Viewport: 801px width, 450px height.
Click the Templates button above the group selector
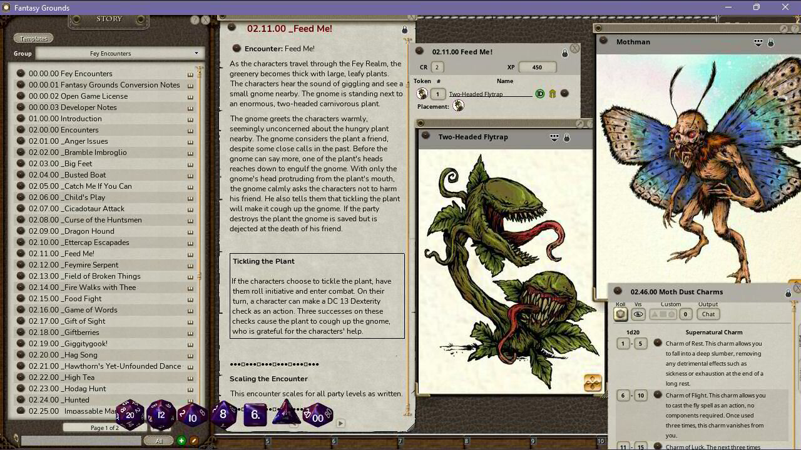click(33, 37)
